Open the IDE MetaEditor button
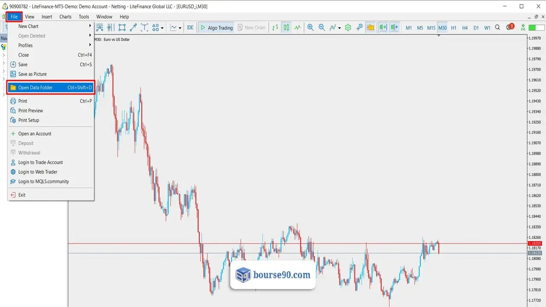The image size is (546, 307). tap(190, 28)
